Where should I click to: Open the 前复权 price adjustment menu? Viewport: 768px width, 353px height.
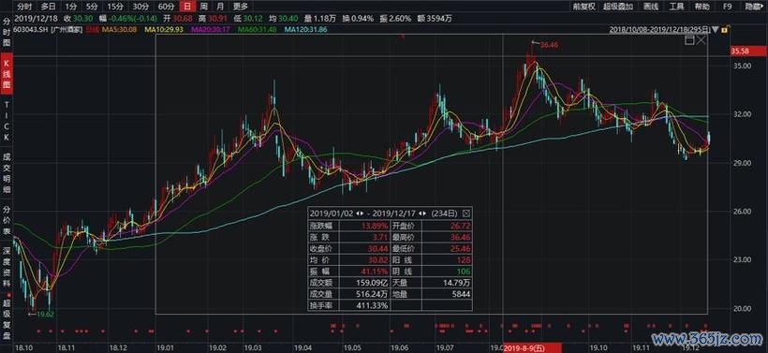(584, 7)
